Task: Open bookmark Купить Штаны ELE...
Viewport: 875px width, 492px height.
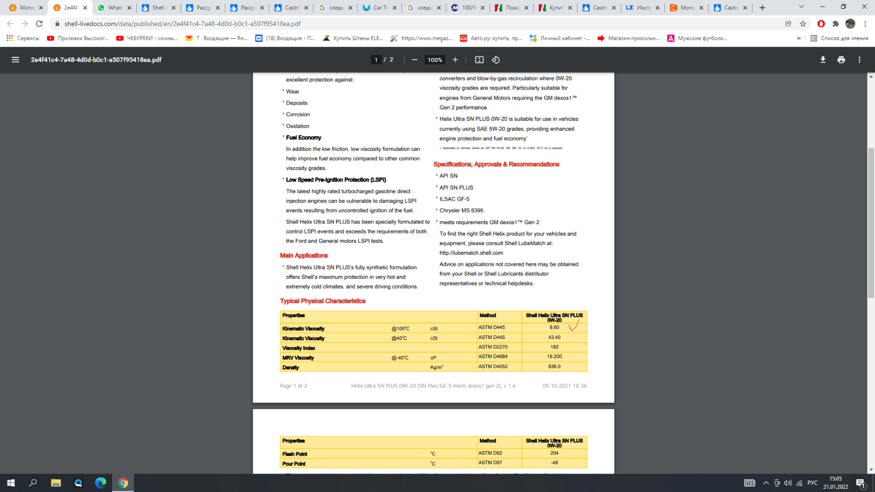Action: (x=353, y=38)
